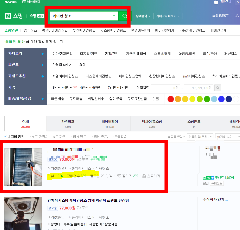Click the 찜하기 heart icon
Screen dimensions: 240x230
[x=119, y=176]
